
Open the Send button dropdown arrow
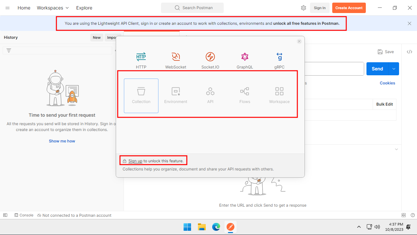pos(394,69)
